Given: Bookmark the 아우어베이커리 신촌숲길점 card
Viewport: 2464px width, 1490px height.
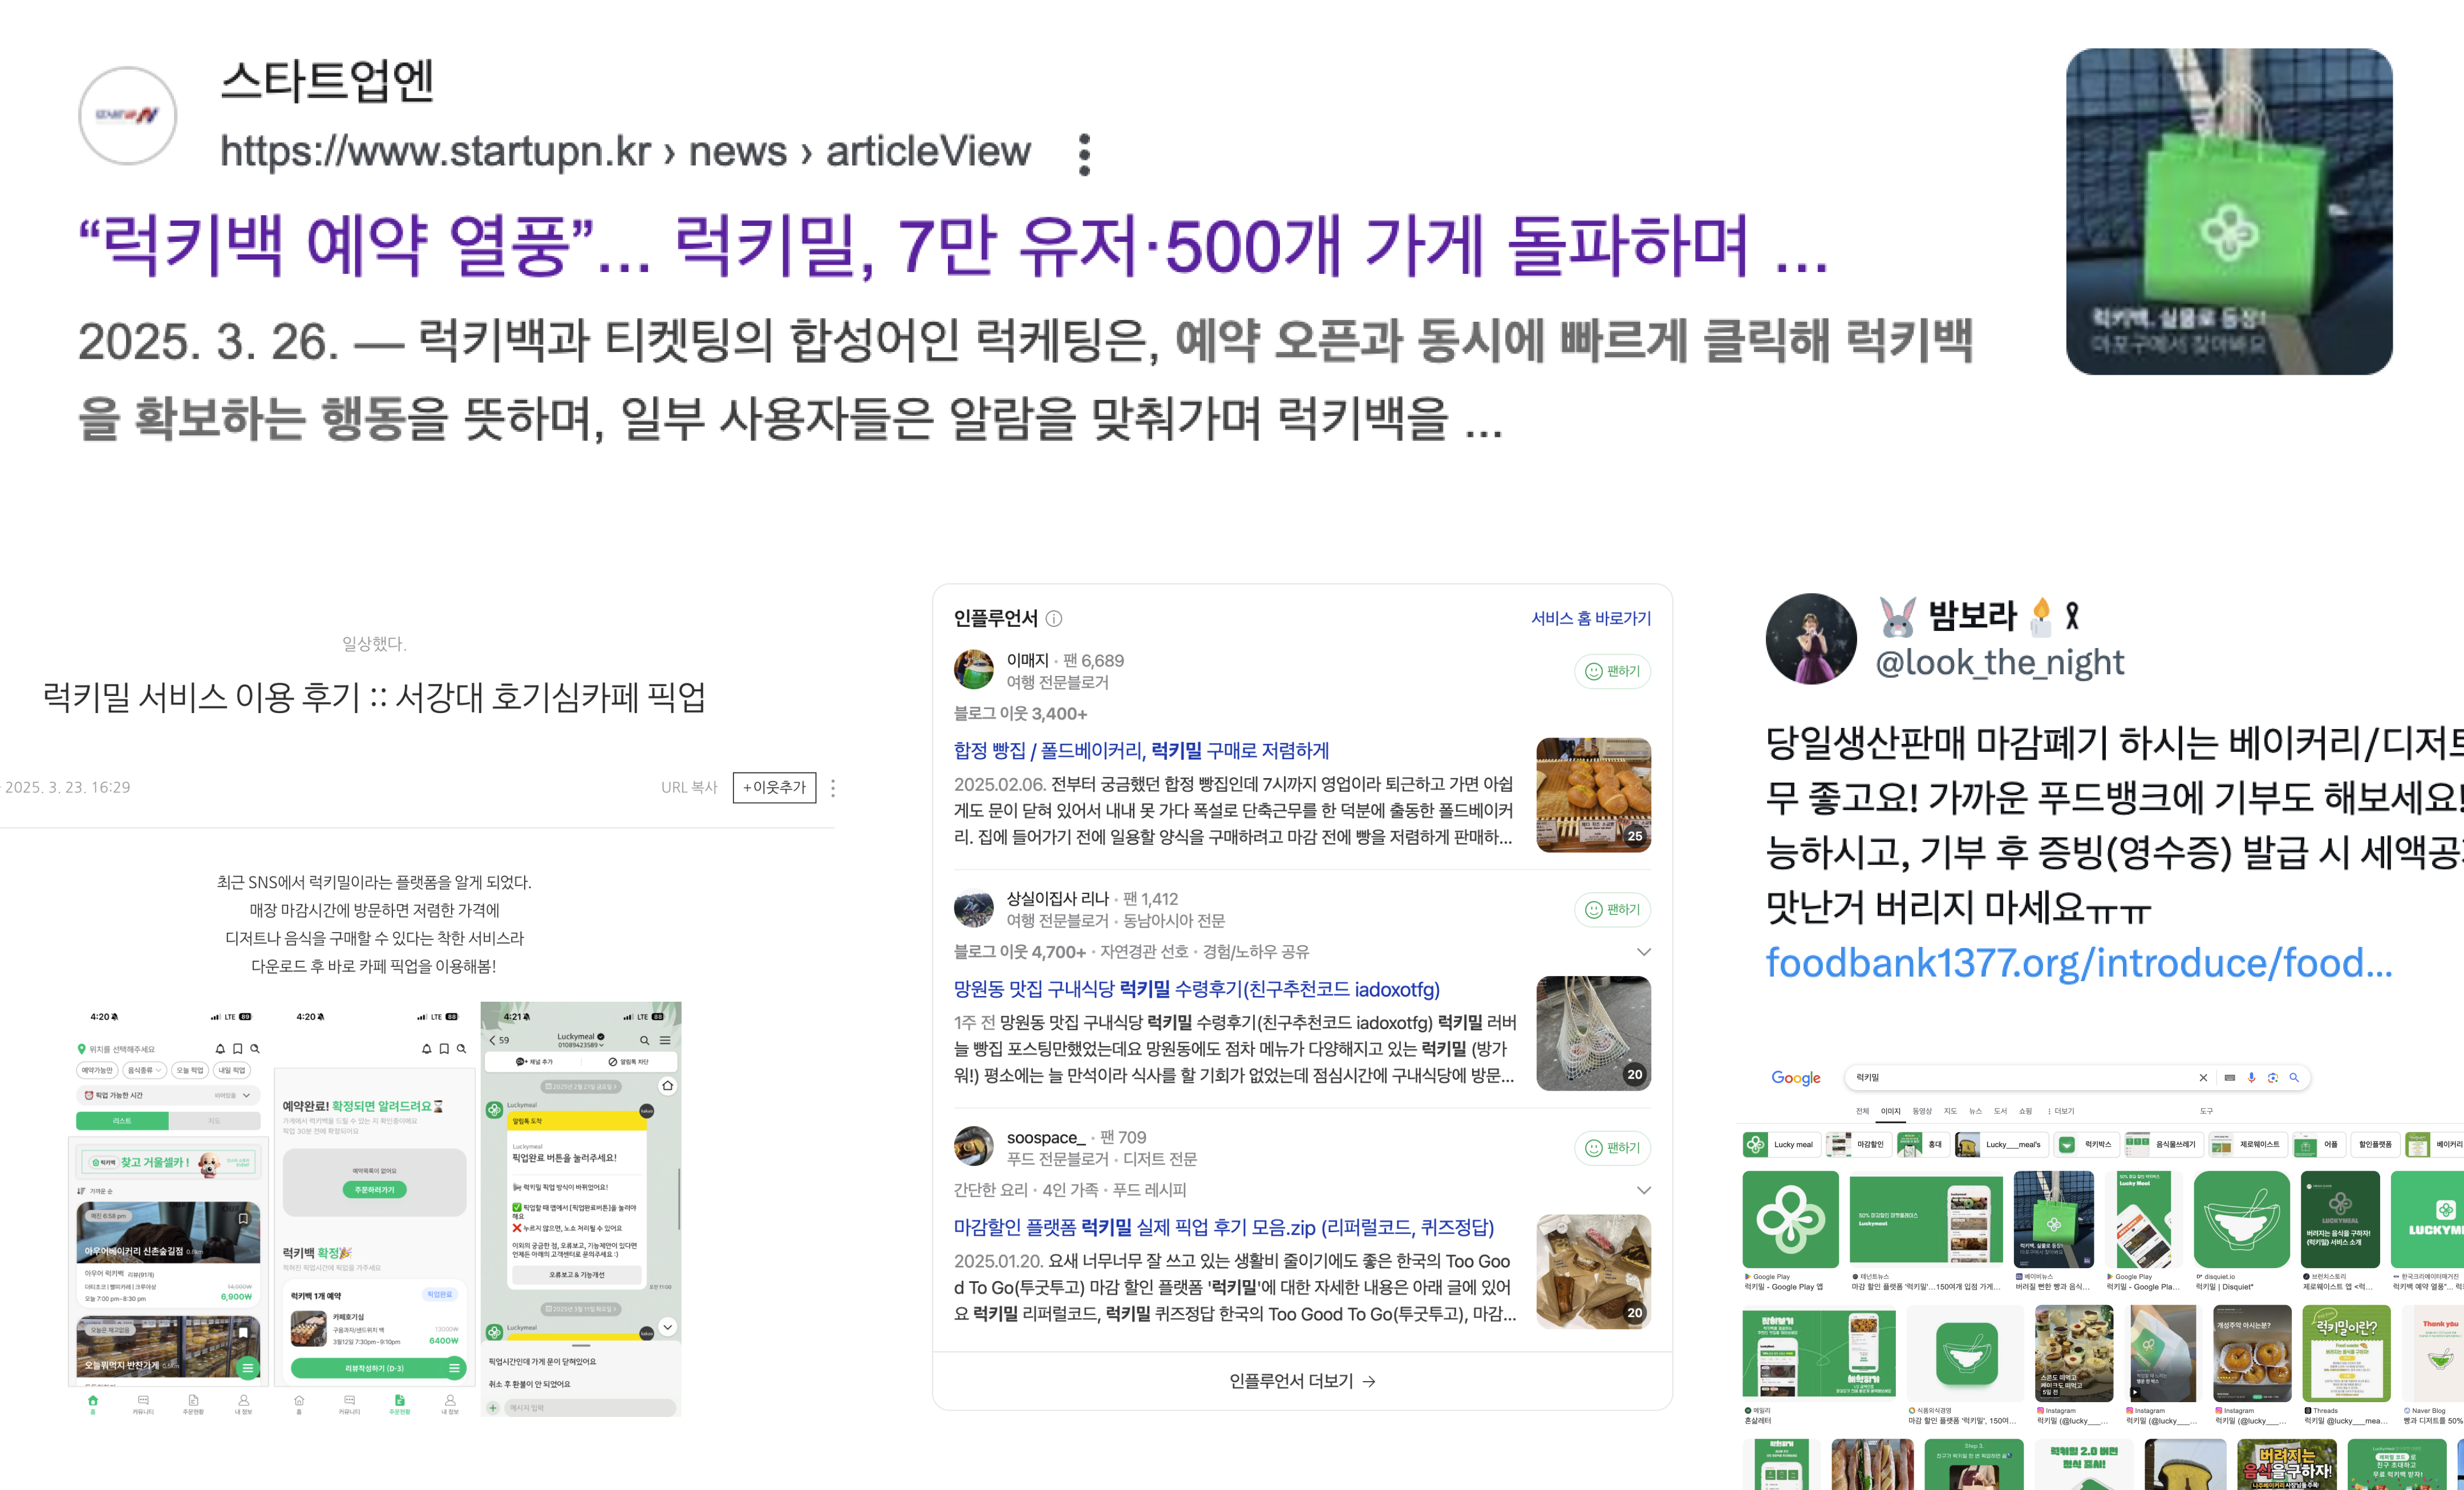Looking at the screenshot, I should click(x=243, y=1218).
